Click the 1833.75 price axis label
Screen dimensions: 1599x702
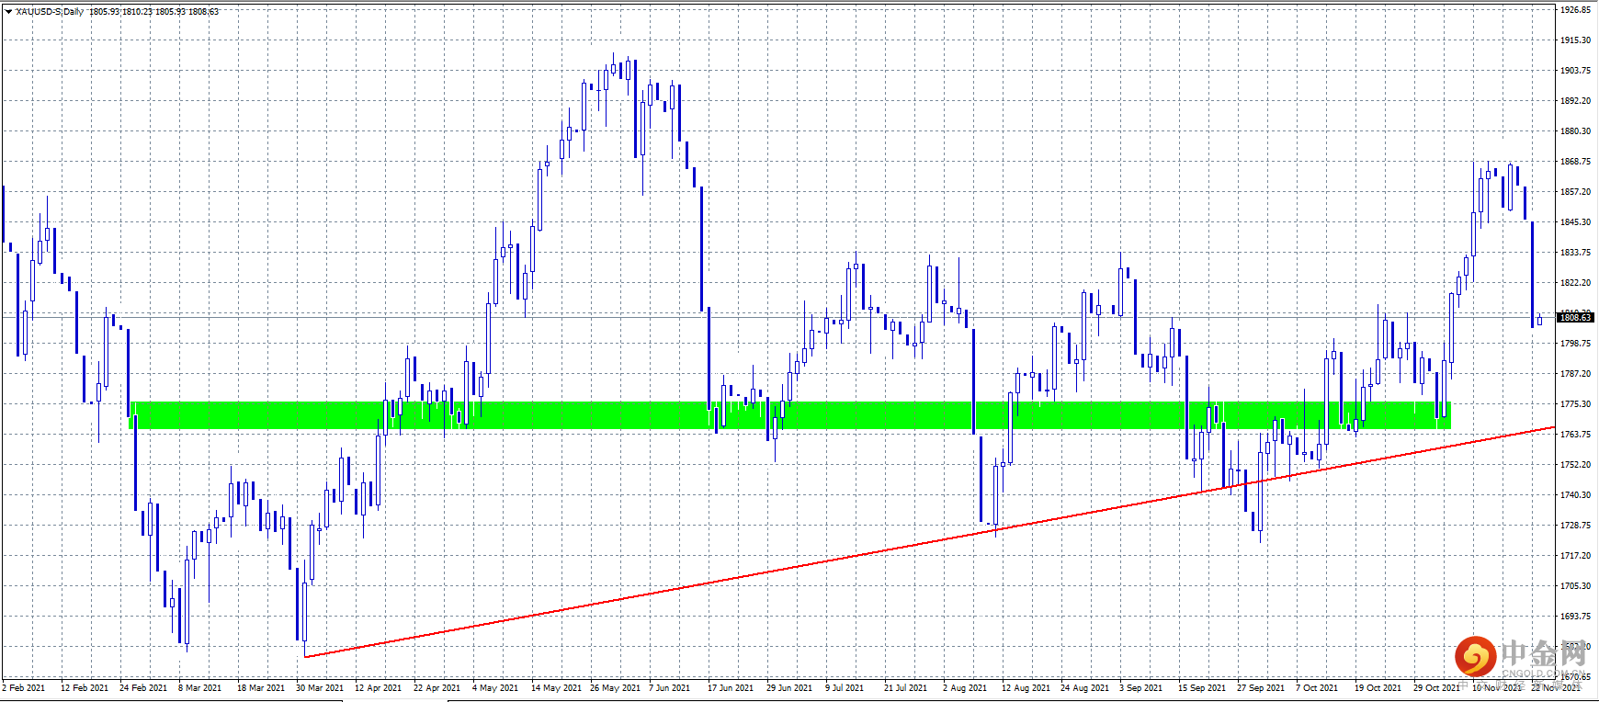coord(1575,253)
